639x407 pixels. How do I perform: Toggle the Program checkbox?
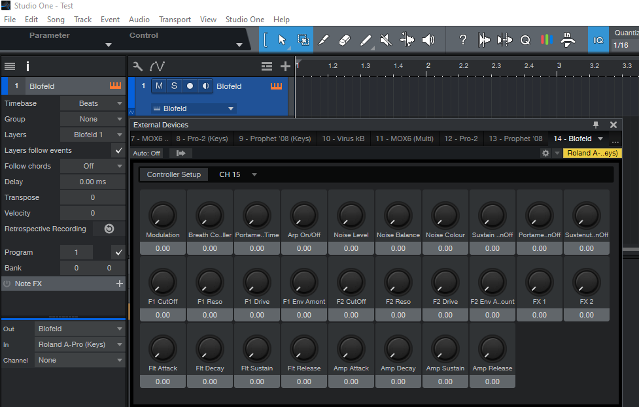point(118,252)
